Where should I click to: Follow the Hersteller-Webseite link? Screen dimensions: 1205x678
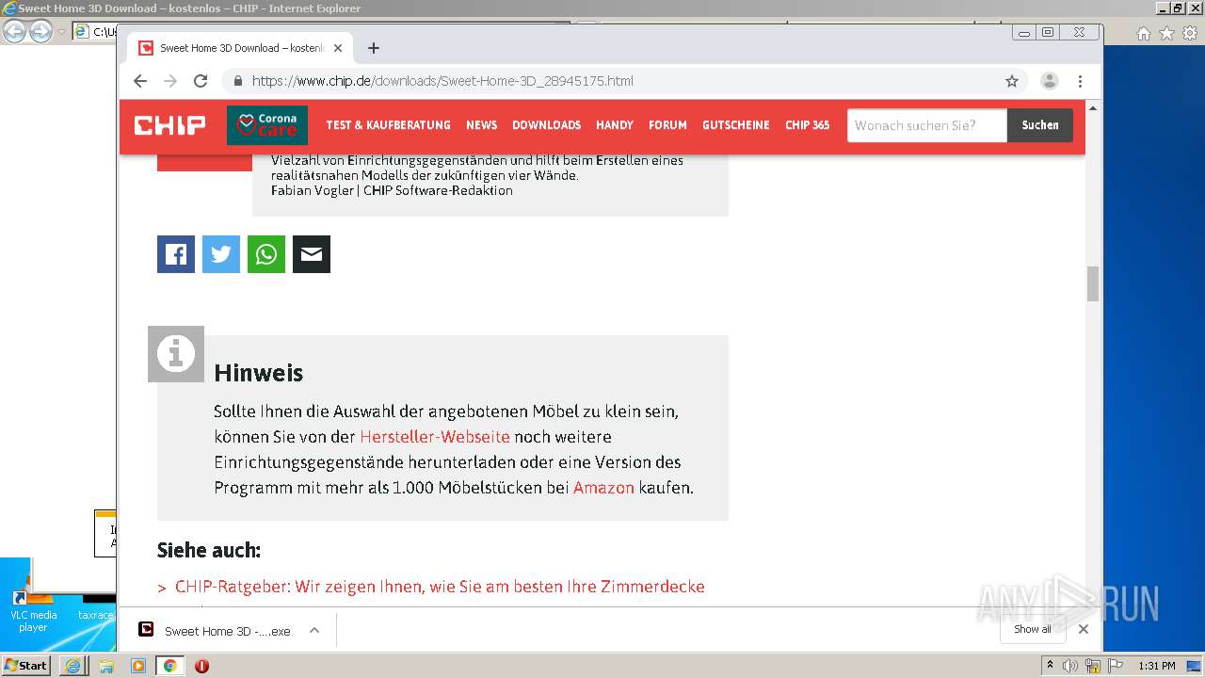435,437
